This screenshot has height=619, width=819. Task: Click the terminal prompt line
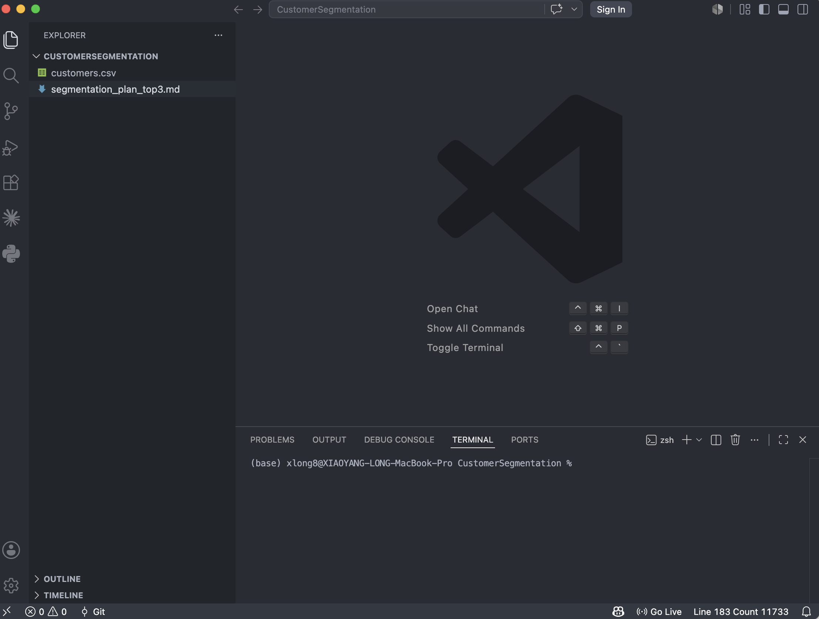pyautogui.click(x=411, y=463)
